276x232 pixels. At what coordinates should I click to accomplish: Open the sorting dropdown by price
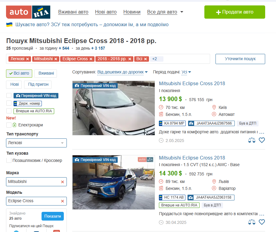click(x=122, y=72)
